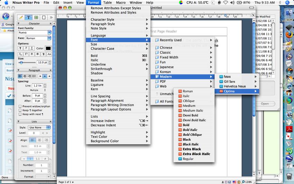294x184 pixels.
Task: Select Remove Attributes and Styles
Action: (x=118, y=12)
